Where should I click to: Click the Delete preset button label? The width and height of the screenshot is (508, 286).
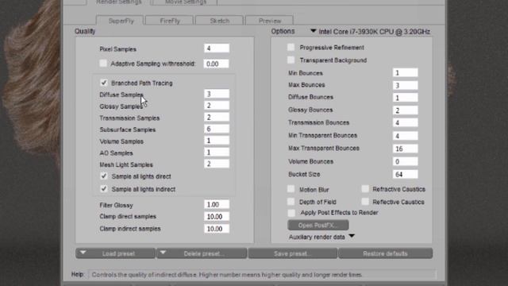click(204, 254)
